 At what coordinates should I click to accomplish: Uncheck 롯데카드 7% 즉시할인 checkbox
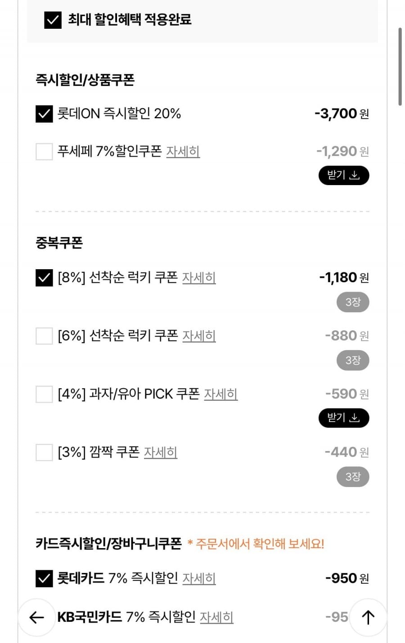(x=44, y=578)
